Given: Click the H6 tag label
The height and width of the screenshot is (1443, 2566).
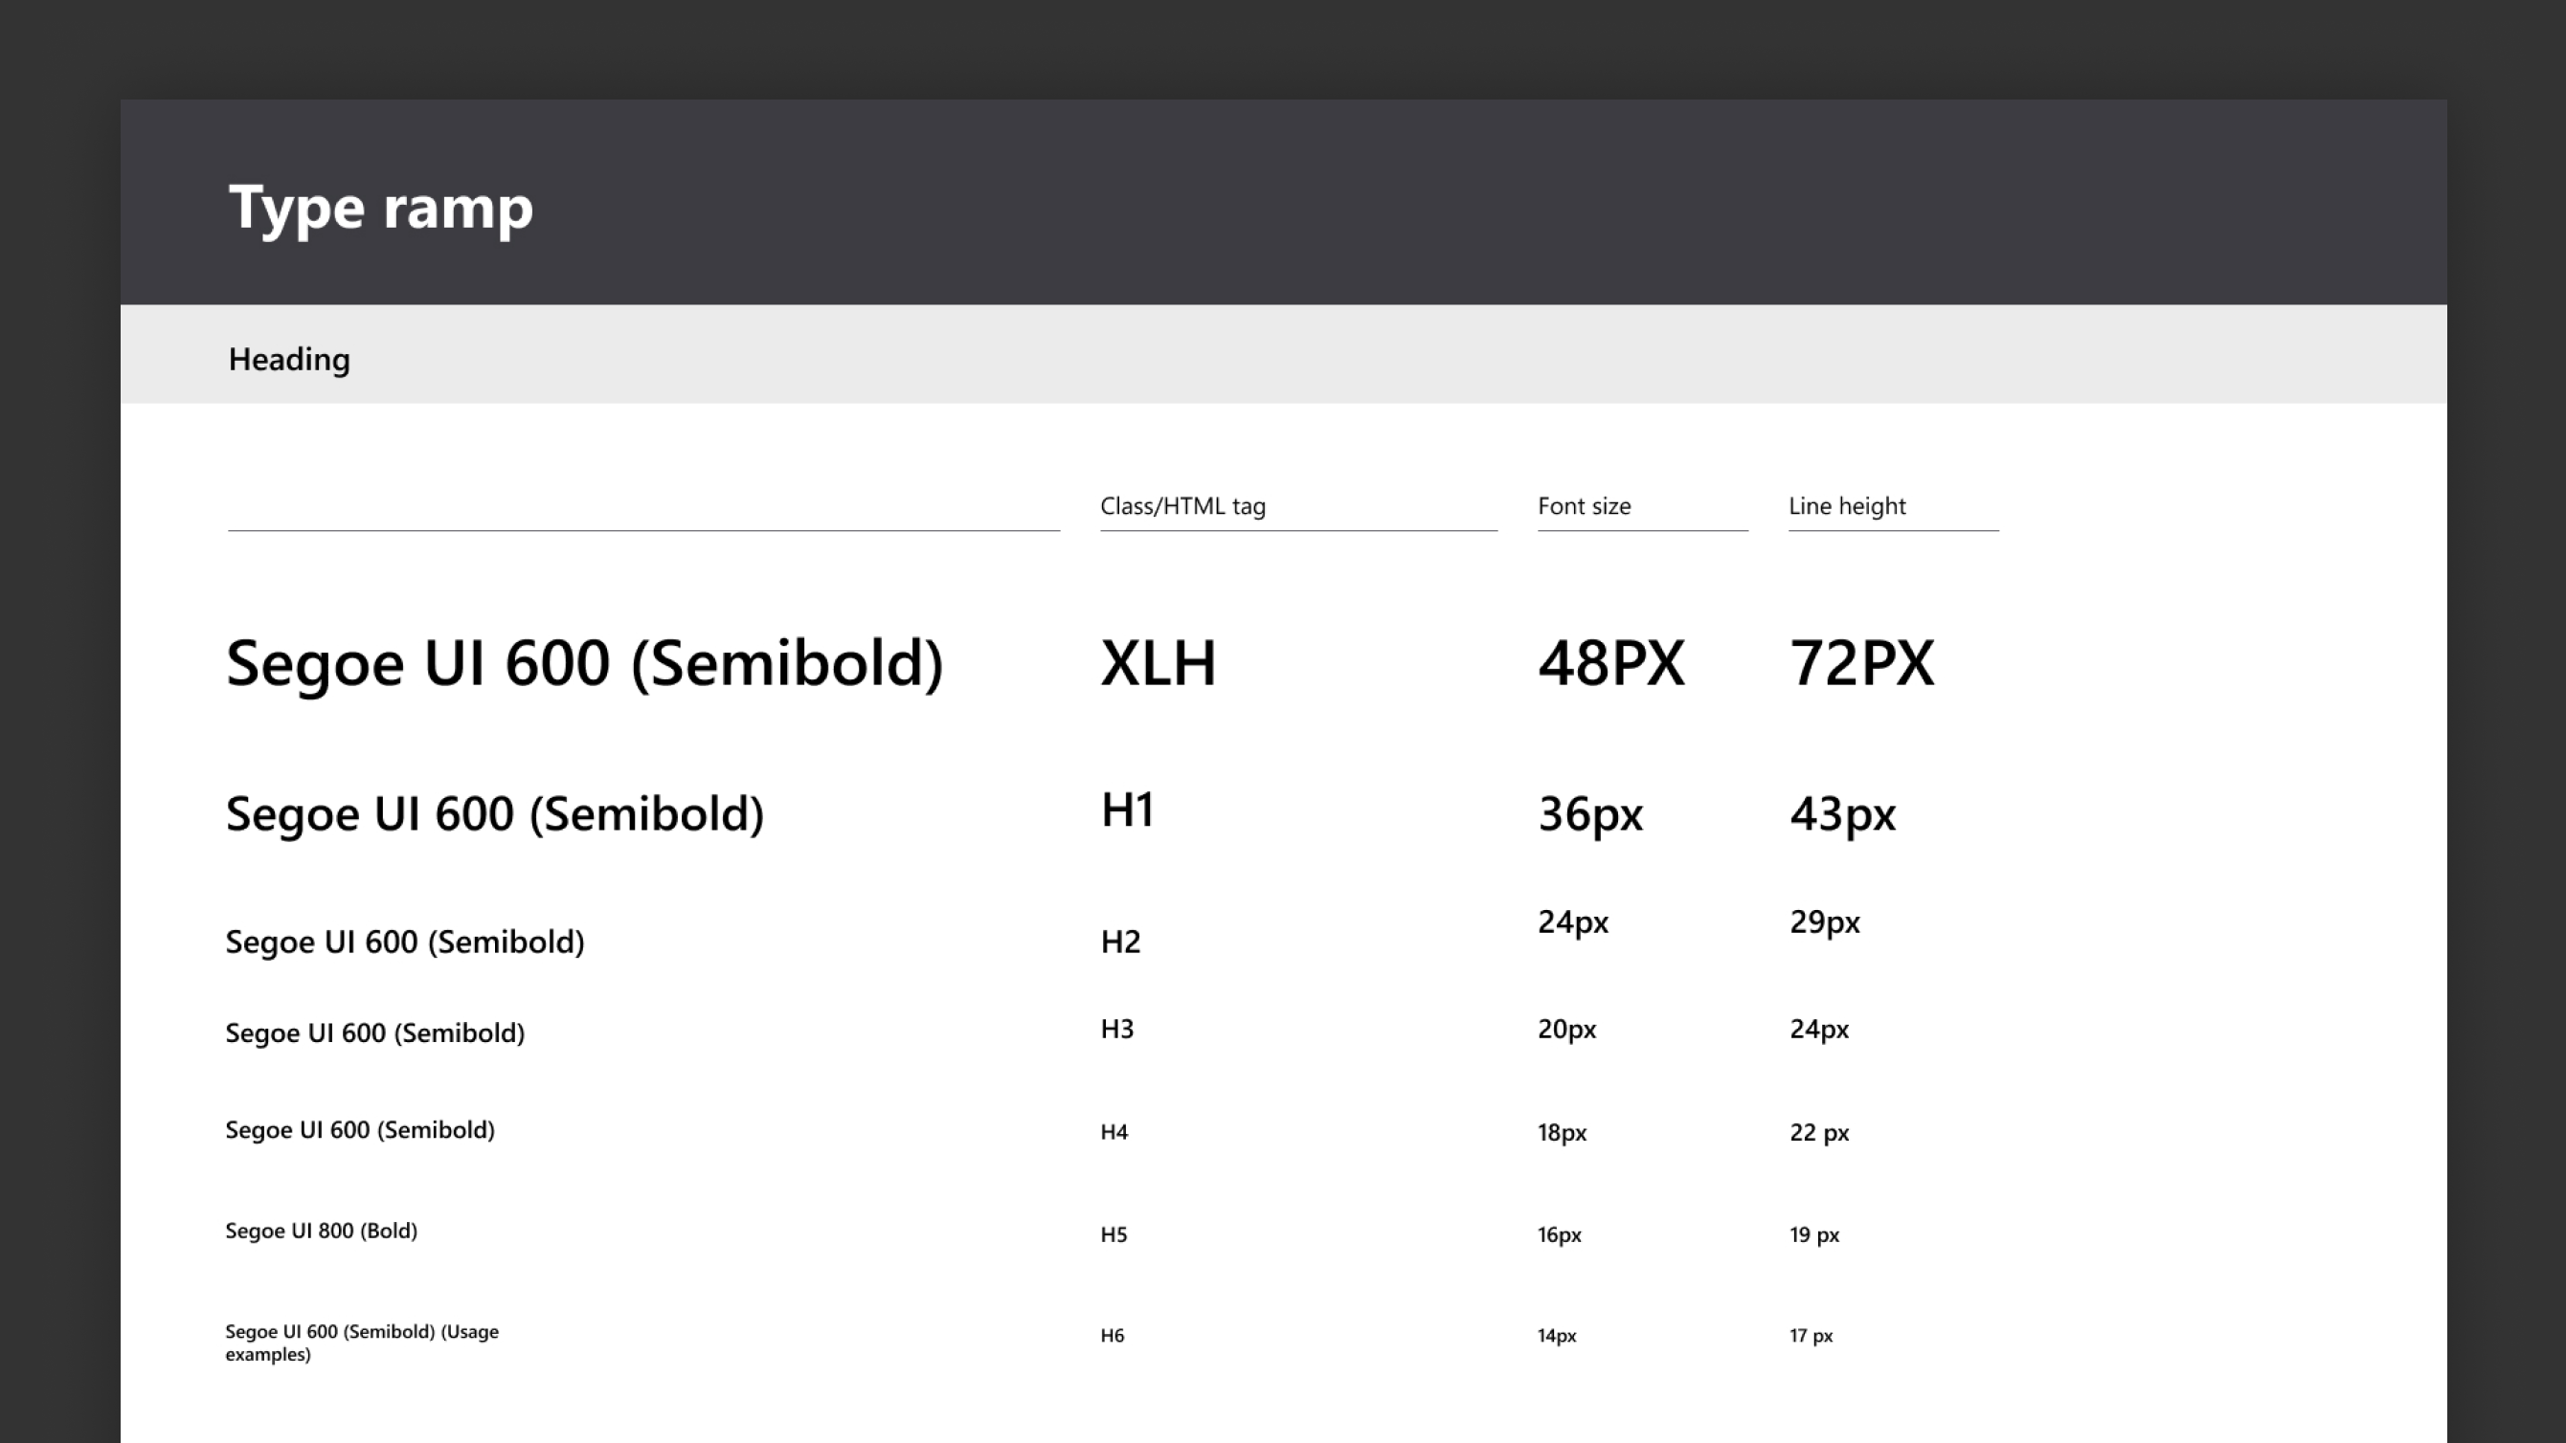Looking at the screenshot, I should [x=1112, y=1336].
